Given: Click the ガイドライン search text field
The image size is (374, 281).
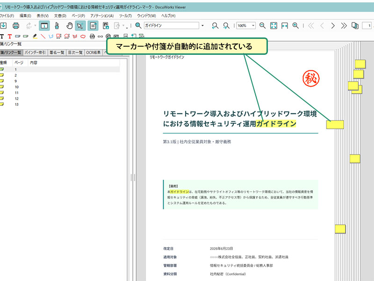Looking at the screenshot, I should coord(171,25).
